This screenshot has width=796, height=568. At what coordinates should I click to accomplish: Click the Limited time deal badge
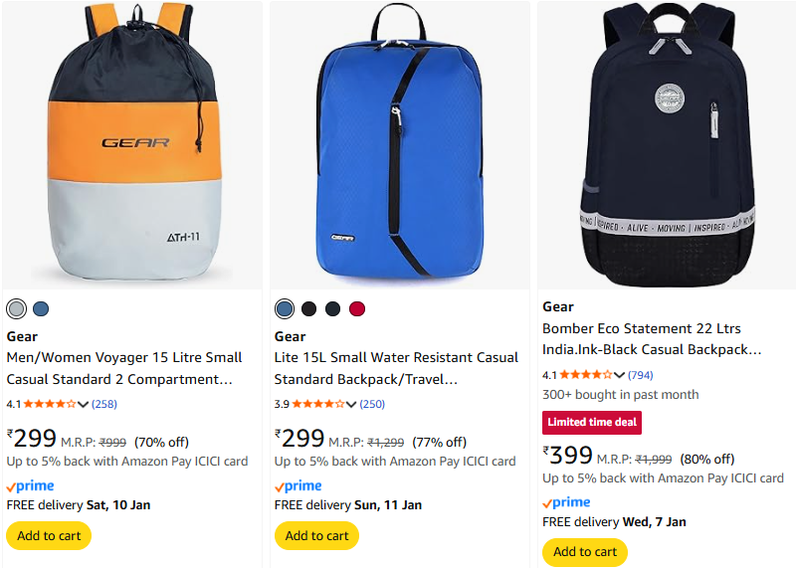pos(592,422)
